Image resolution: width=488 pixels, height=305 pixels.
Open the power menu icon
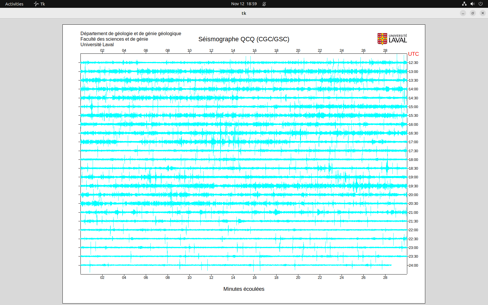point(480,4)
